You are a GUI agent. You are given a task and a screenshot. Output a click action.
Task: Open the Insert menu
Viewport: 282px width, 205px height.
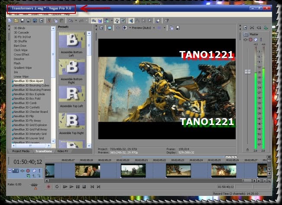[35, 14]
